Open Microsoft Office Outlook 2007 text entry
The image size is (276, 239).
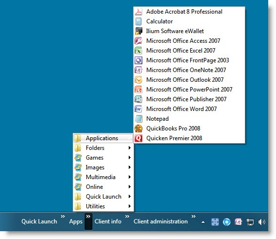(185, 80)
